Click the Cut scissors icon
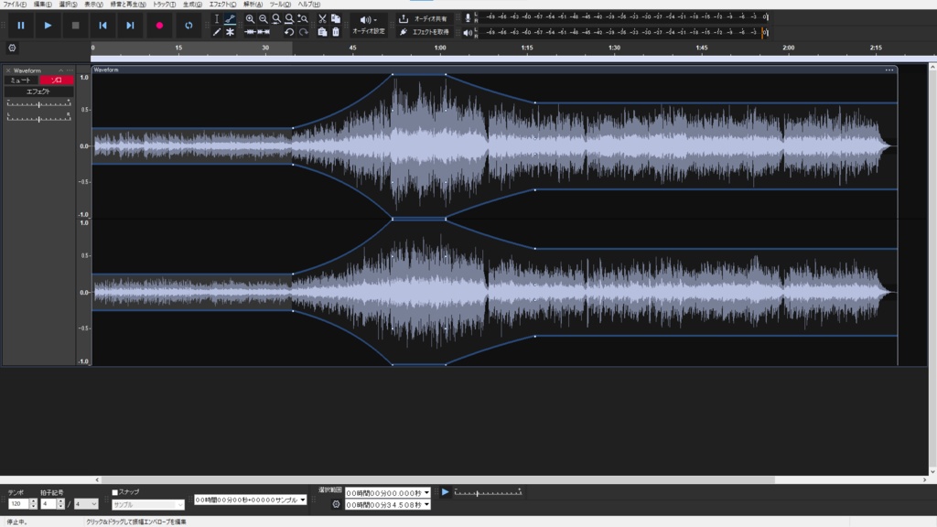Screen dimensions: 937x527 tap(321, 18)
